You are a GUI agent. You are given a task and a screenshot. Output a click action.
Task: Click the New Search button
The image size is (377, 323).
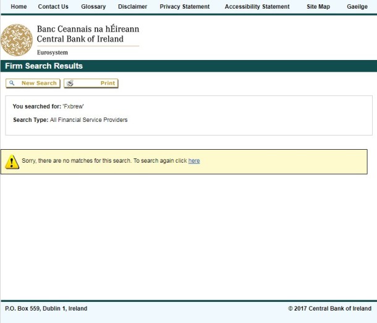pyautogui.click(x=33, y=84)
